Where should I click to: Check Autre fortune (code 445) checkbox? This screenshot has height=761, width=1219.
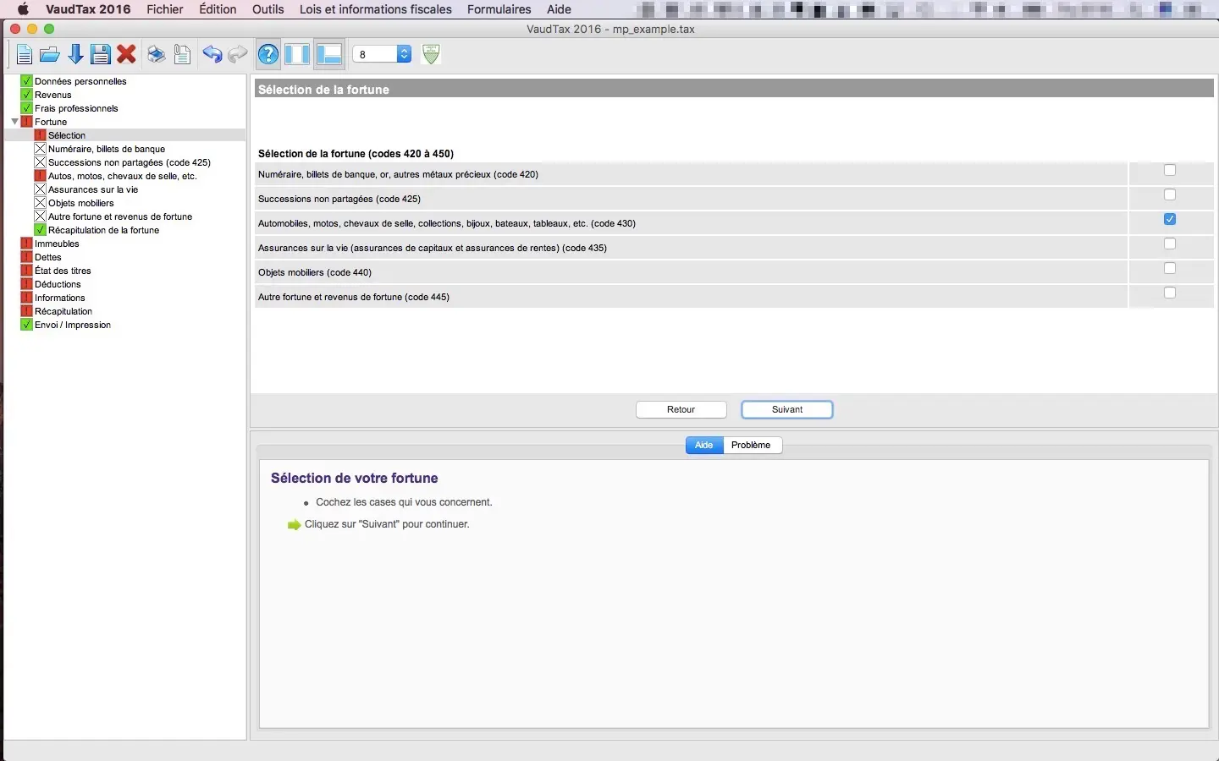pyautogui.click(x=1170, y=293)
